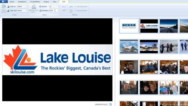The height and width of the screenshot is (106, 188).
Task: Switch to the View ribbon tab
Action: pos(54,2)
